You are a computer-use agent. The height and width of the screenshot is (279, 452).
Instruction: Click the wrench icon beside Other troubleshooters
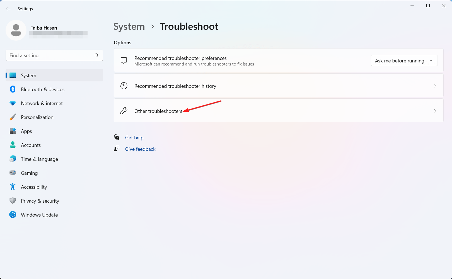[124, 111]
